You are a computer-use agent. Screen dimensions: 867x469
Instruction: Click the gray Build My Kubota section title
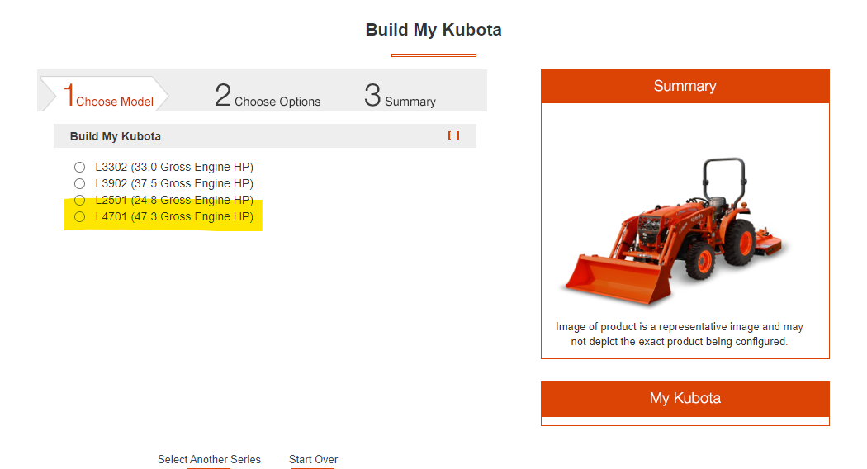click(116, 136)
